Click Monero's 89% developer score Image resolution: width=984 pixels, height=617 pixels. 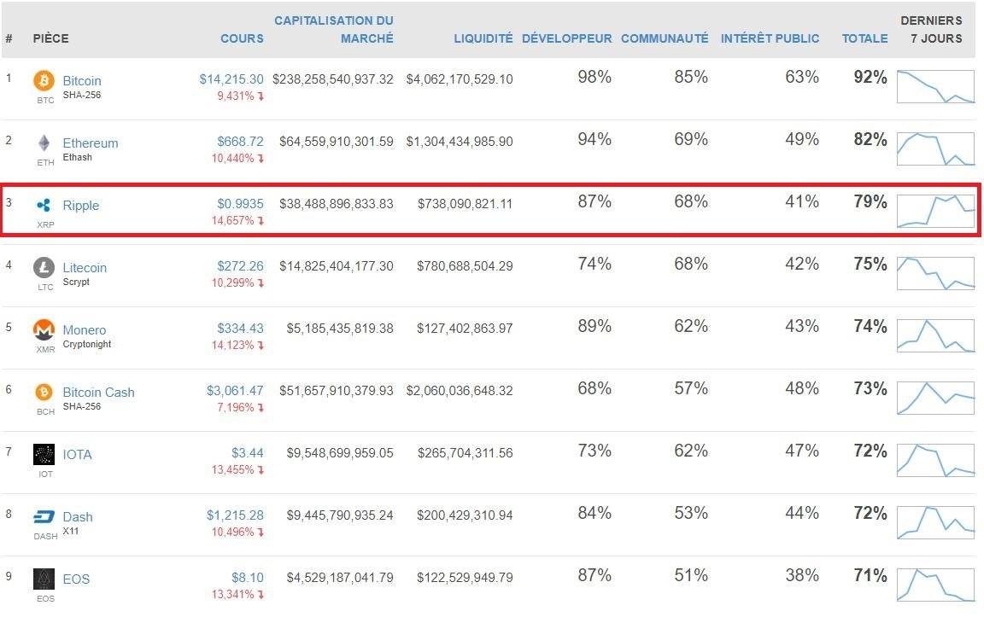(594, 326)
